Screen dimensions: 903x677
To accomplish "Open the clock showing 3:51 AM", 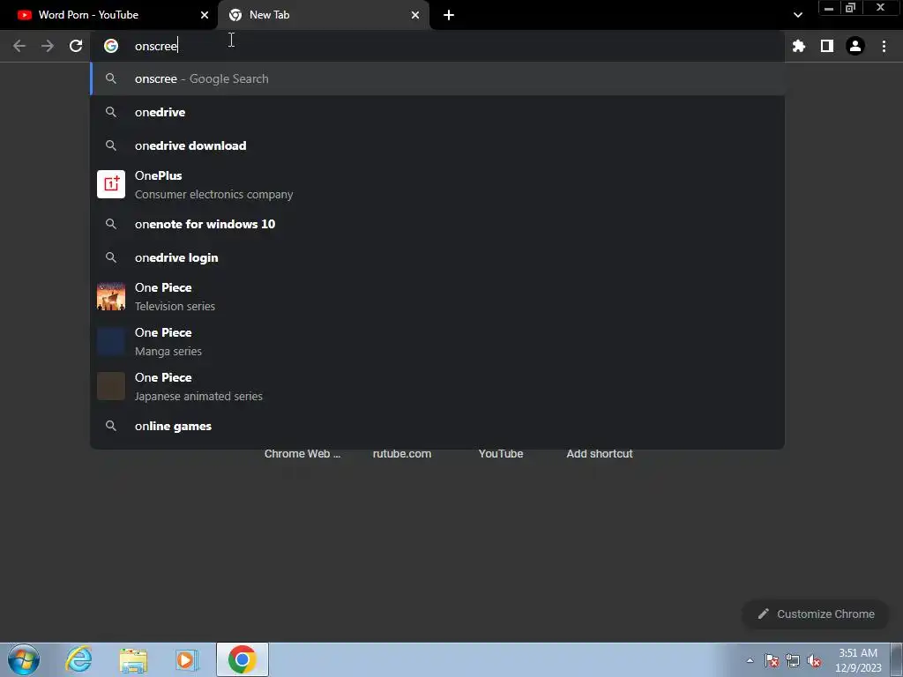I will (x=858, y=660).
